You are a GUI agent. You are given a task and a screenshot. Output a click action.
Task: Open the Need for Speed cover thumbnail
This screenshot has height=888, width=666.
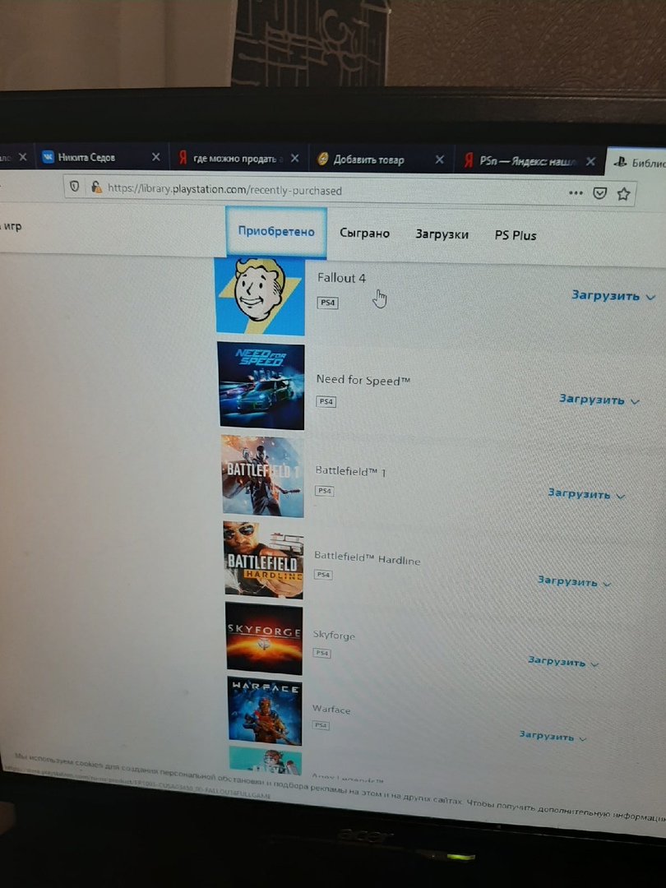coord(261,386)
